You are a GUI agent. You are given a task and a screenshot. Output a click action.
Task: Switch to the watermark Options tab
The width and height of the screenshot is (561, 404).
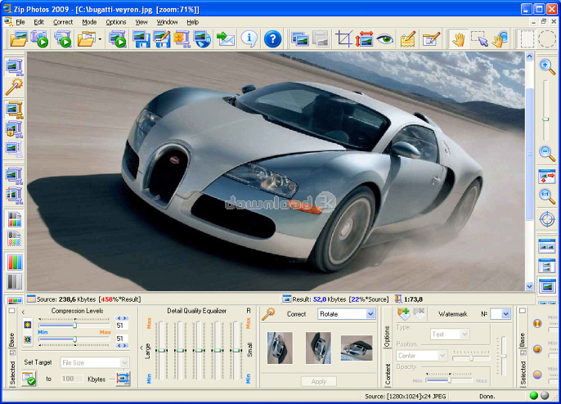tap(387, 337)
